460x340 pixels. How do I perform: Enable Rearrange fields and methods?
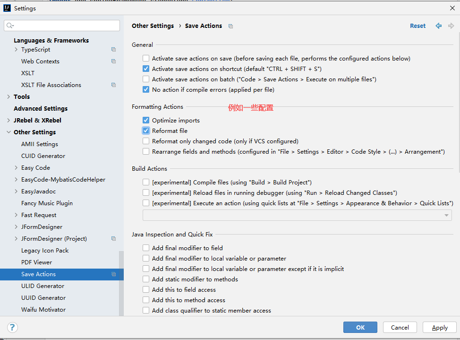[146, 151]
